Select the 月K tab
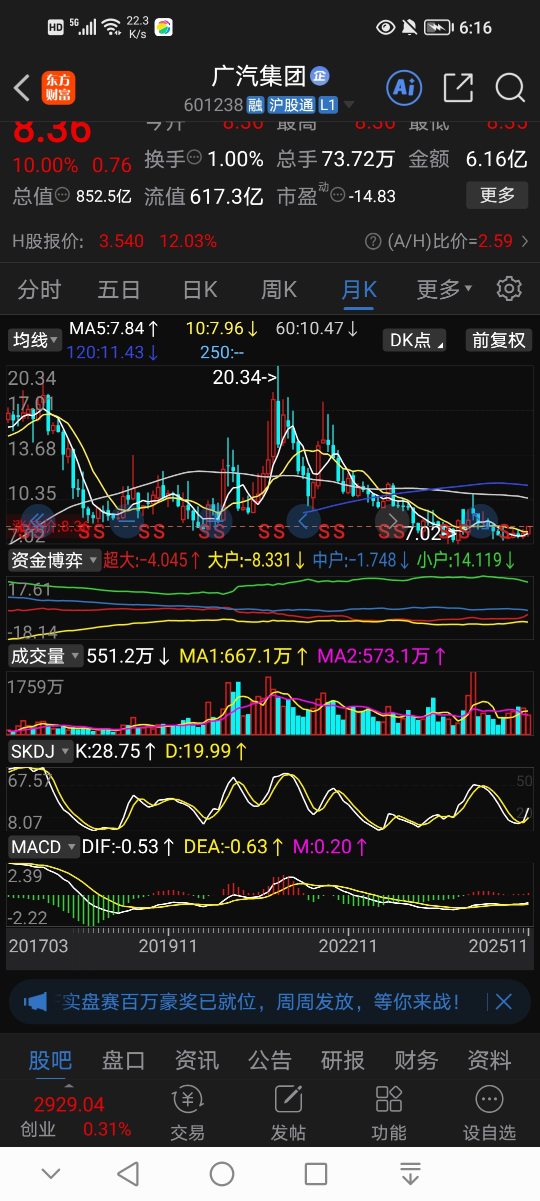This screenshot has height=1201, width=540. coord(358,290)
